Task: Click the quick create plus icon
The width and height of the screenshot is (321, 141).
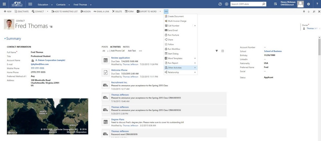Action: click(226, 4)
